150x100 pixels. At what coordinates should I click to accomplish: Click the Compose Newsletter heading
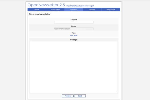coord(40,14)
